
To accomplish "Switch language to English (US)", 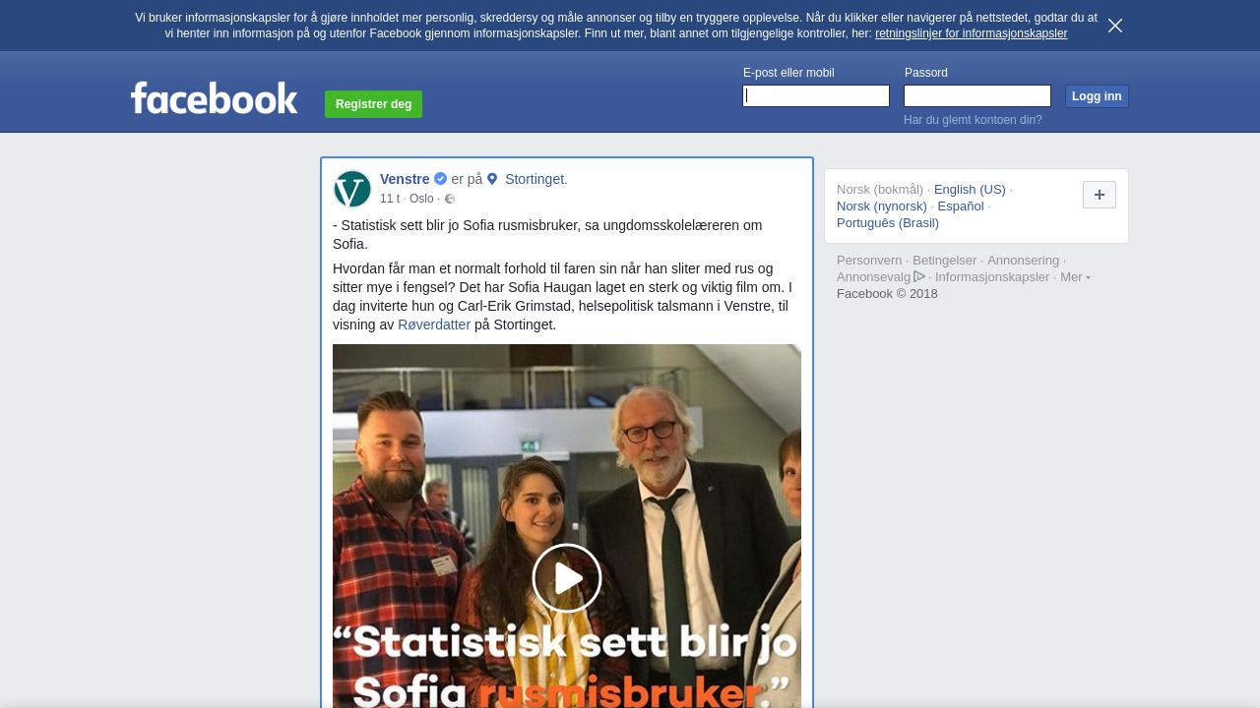I will [x=970, y=190].
